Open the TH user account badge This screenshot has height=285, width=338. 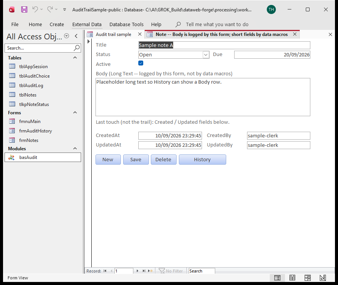[271, 9]
